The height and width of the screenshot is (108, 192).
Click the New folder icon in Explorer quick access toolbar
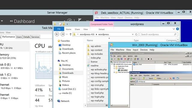[64, 24]
